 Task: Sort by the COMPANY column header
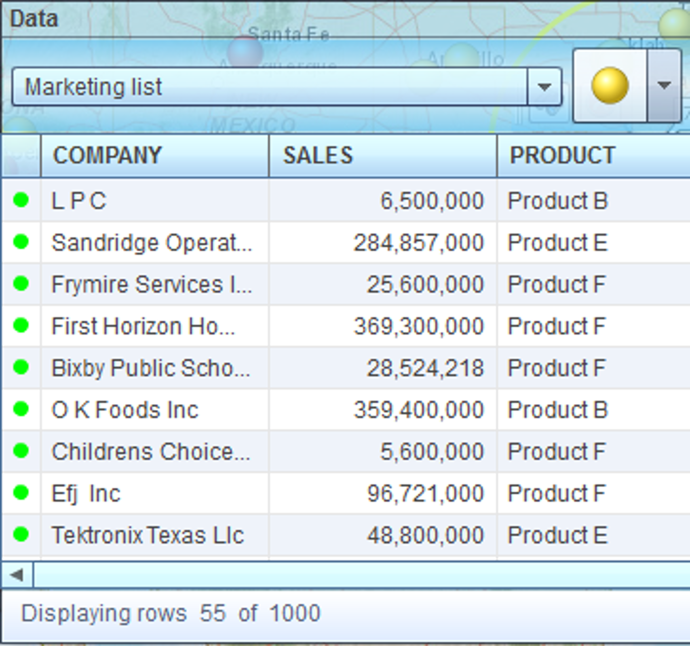point(155,156)
